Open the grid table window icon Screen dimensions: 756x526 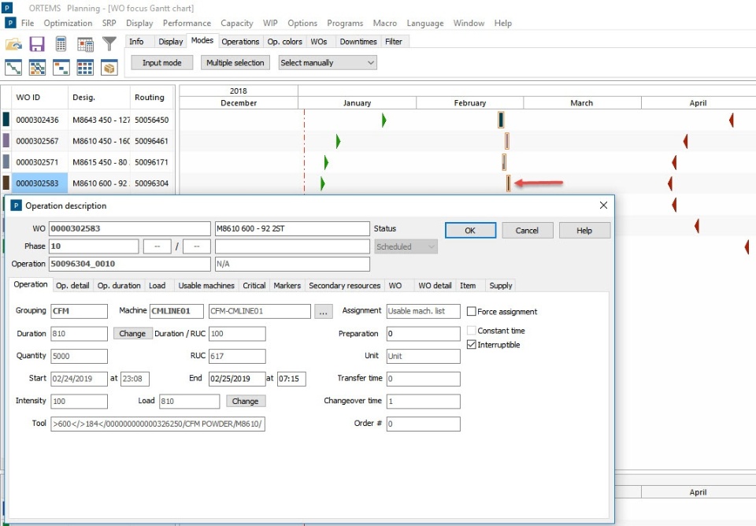click(x=85, y=68)
